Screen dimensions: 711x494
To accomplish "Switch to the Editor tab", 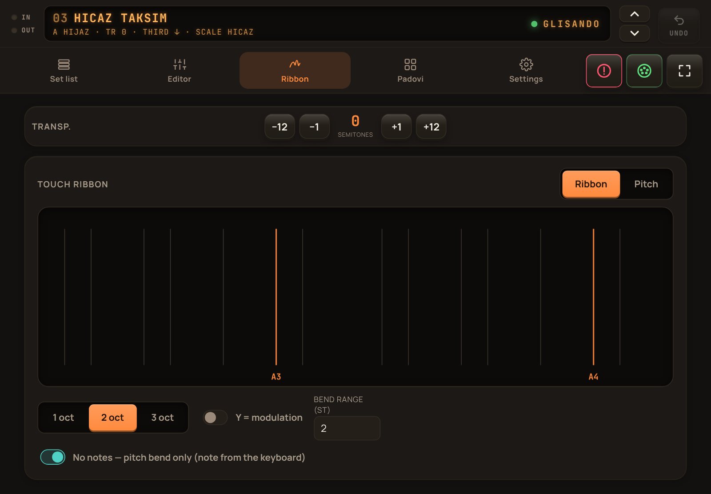I will click(x=179, y=71).
